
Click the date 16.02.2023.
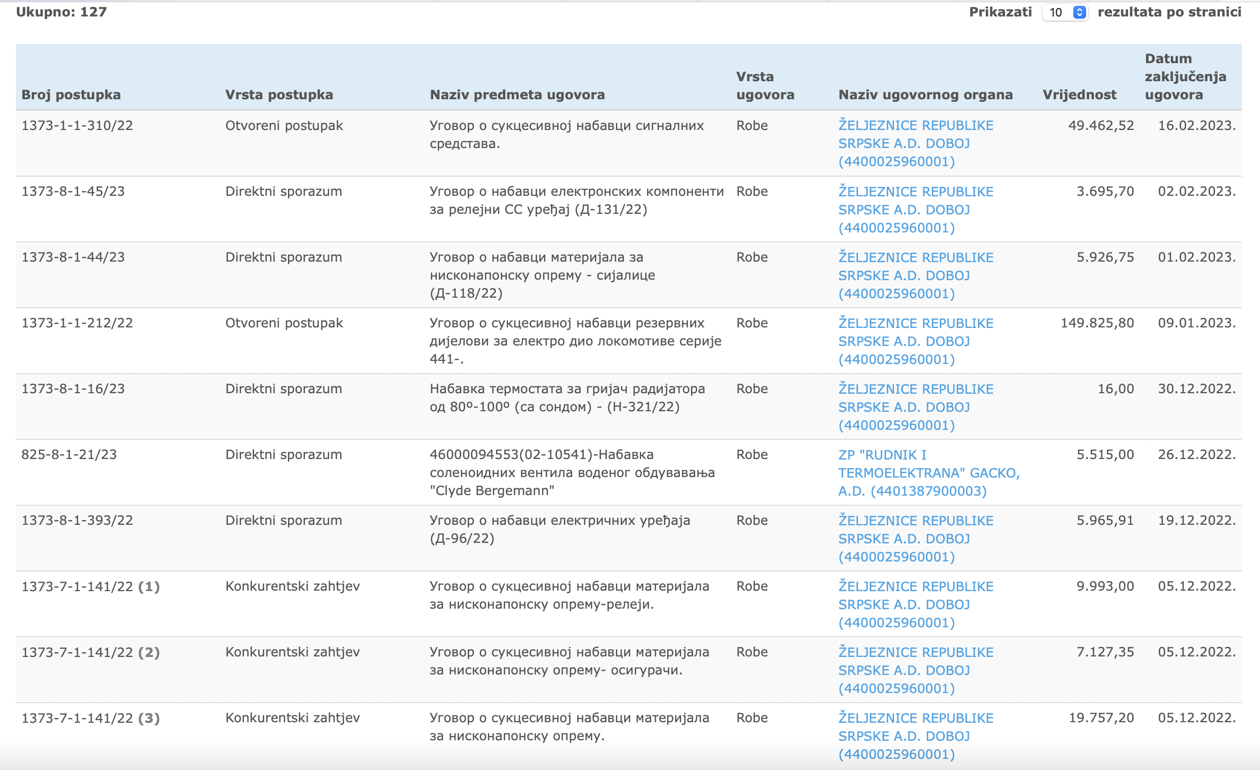coord(1196,125)
